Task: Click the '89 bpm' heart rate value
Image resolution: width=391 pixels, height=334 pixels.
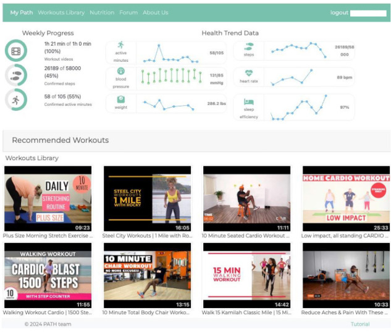Action: (x=345, y=77)
